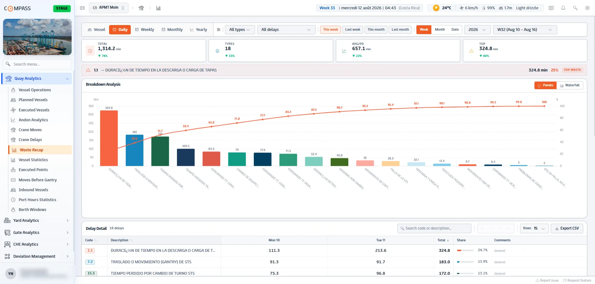Viewport: 595px width, 284px height.
Task: Open the layout panel icon near bell
Action: [551, 8]
